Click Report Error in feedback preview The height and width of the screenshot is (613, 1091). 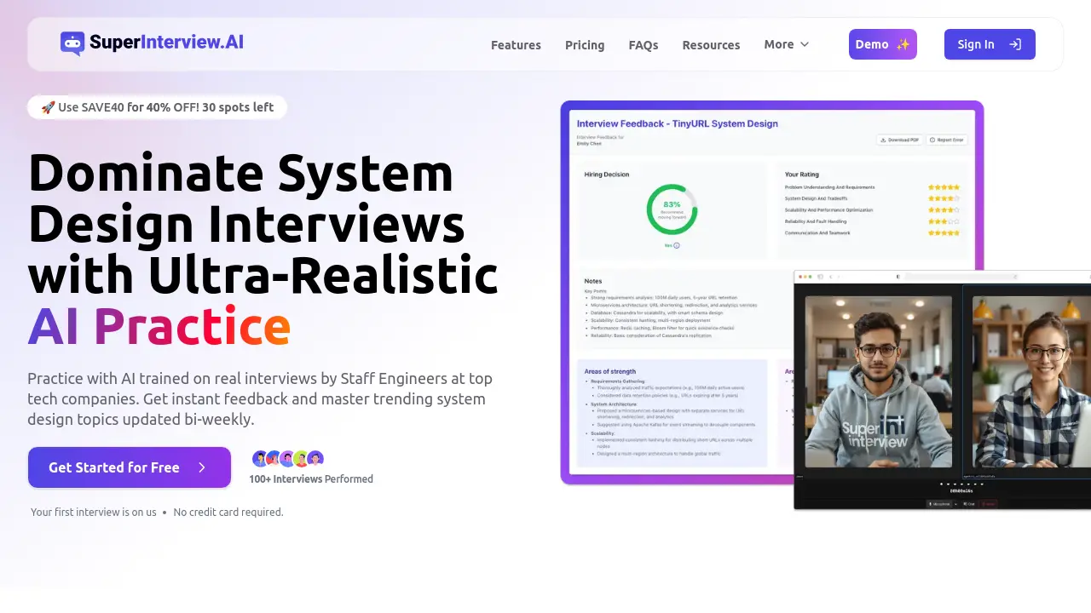click(x=947, y=140)
